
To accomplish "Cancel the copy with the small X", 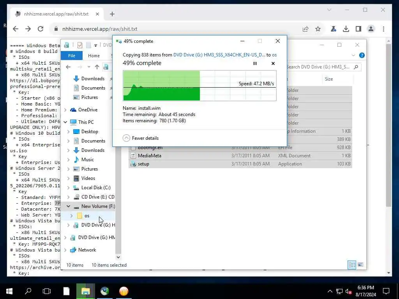I will pyautogui.click(x=273, y=63).
